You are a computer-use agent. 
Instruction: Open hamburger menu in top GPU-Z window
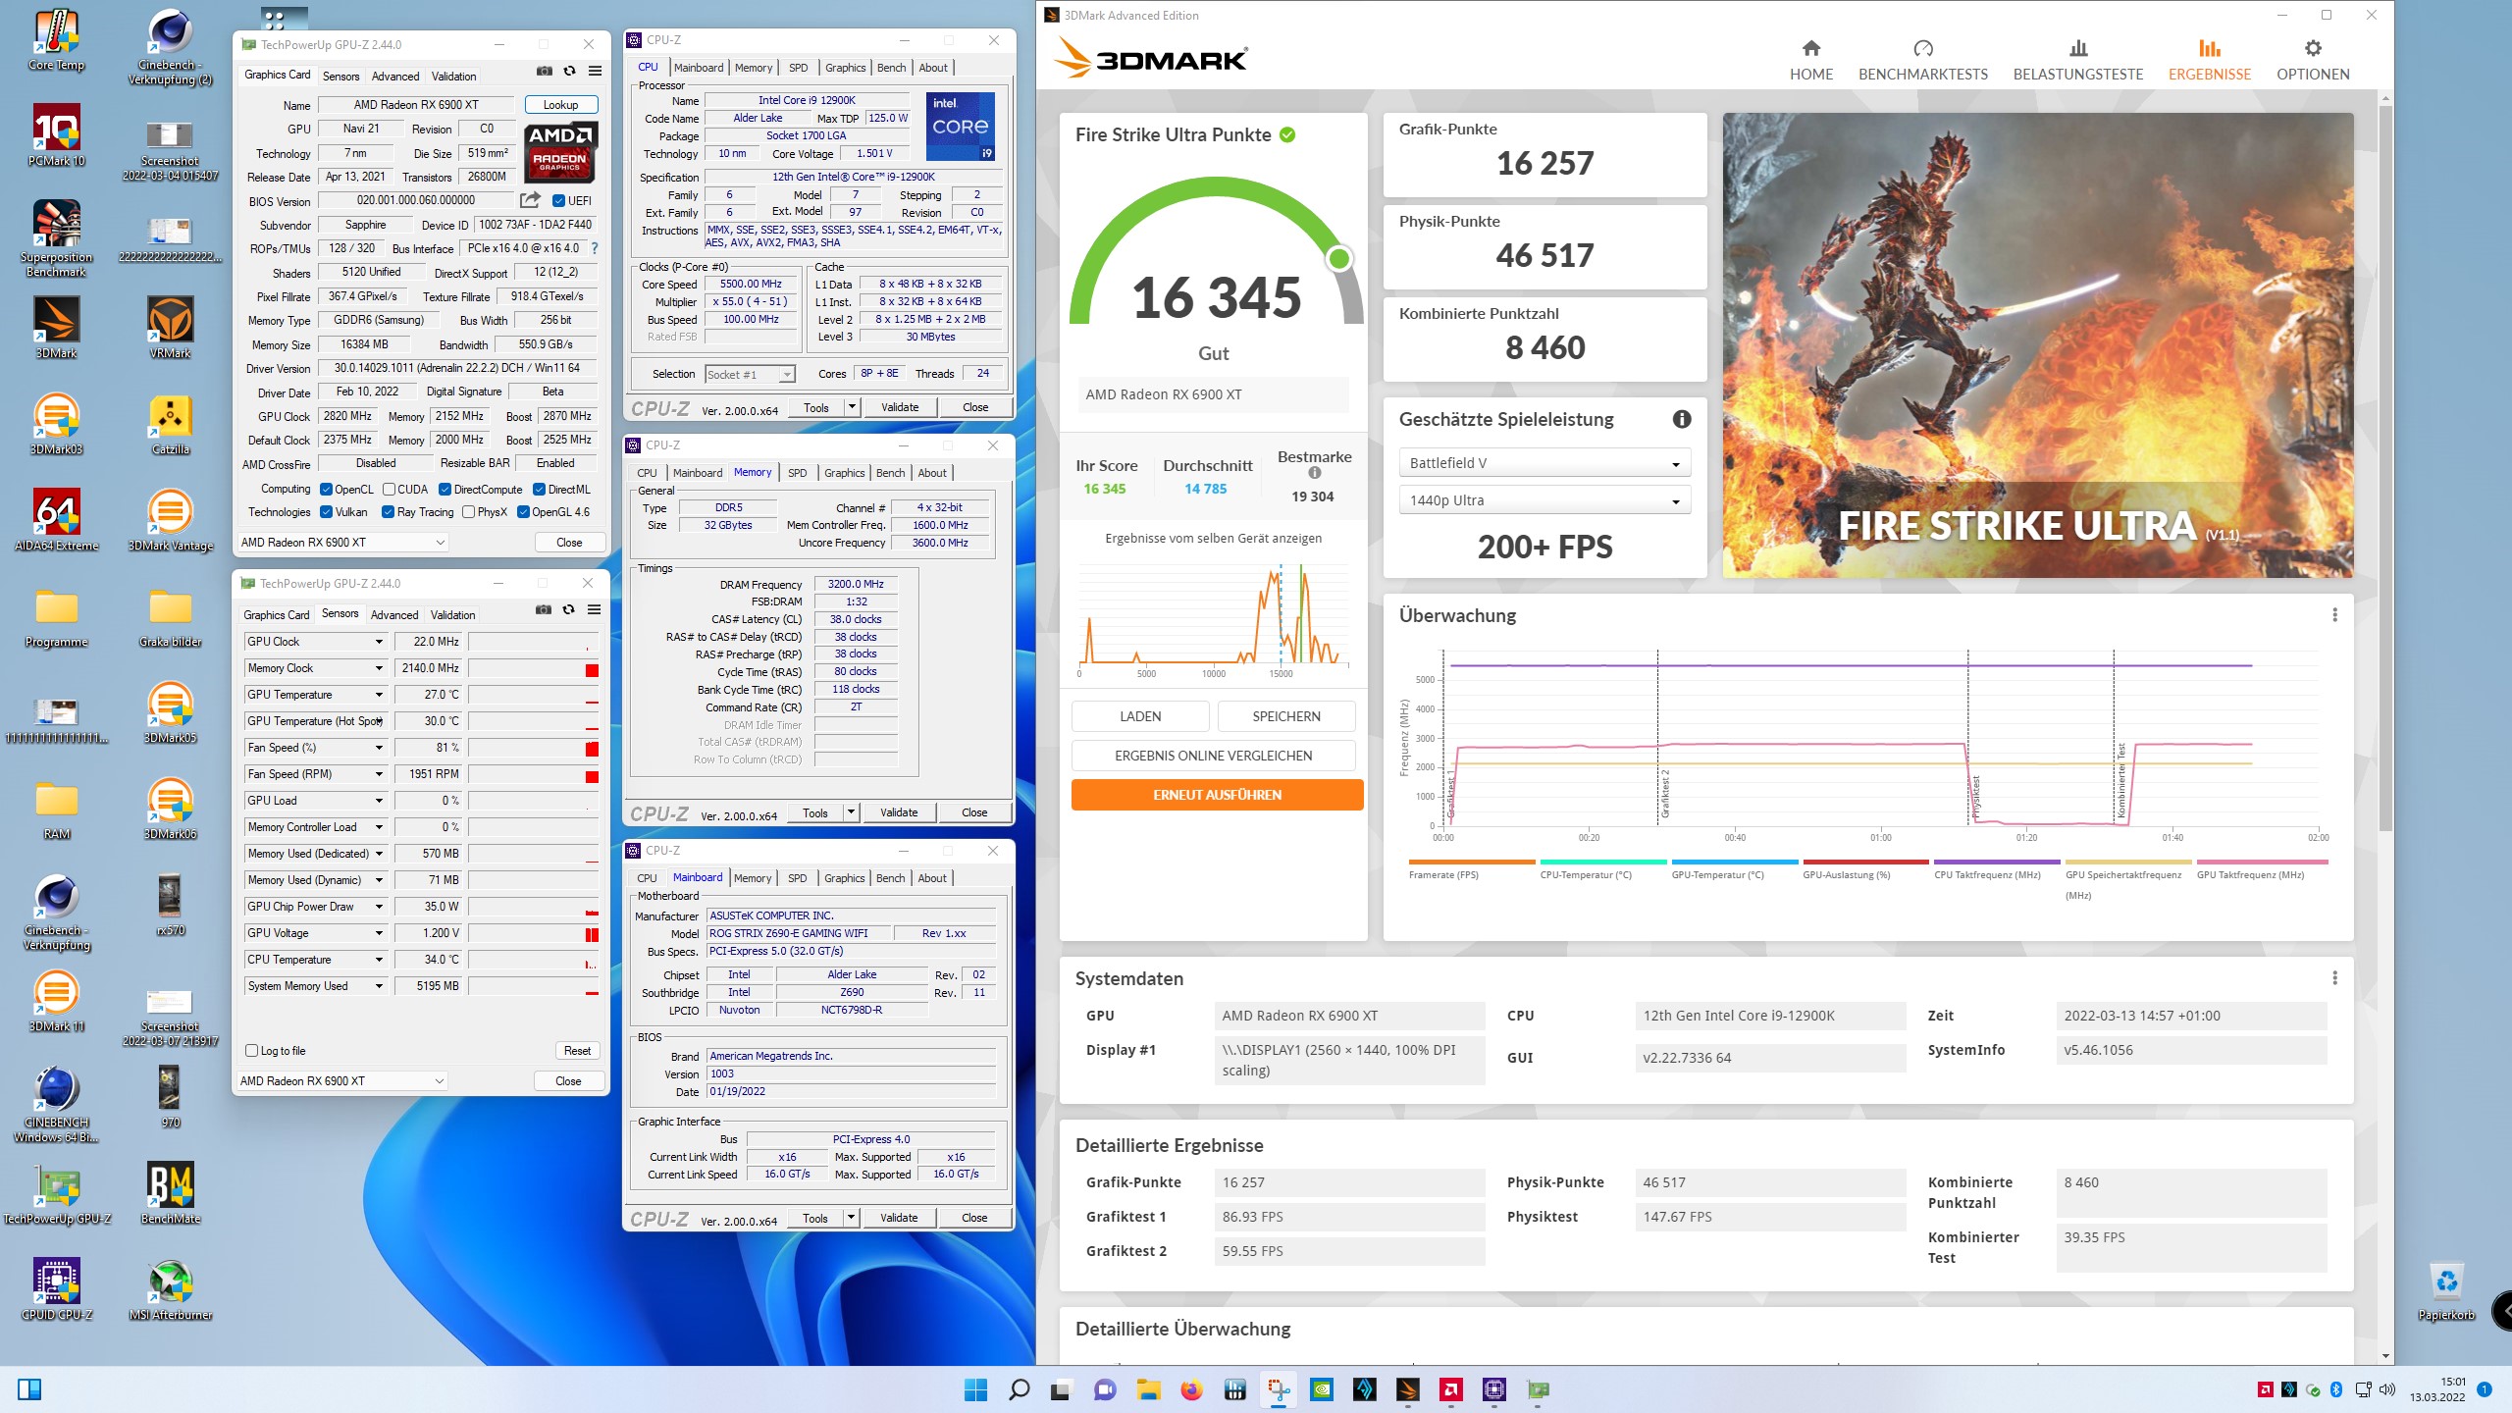595,71
